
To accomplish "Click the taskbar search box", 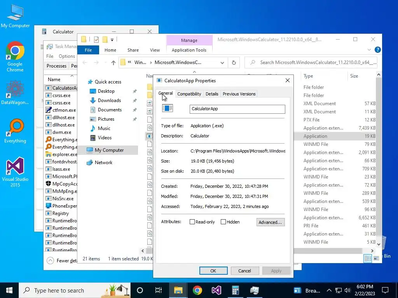I will point(75,290).
